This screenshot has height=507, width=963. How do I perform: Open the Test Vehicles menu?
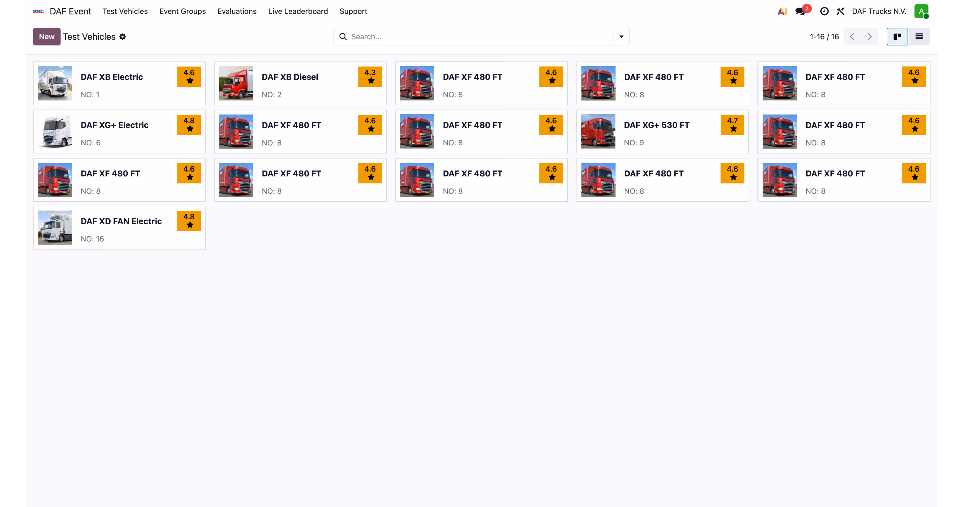(125, 11)
